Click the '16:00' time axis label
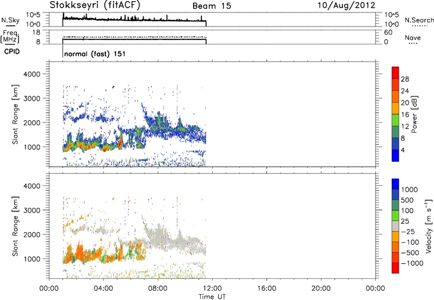The width and height of the screenshot is (434, 300). 266,289
